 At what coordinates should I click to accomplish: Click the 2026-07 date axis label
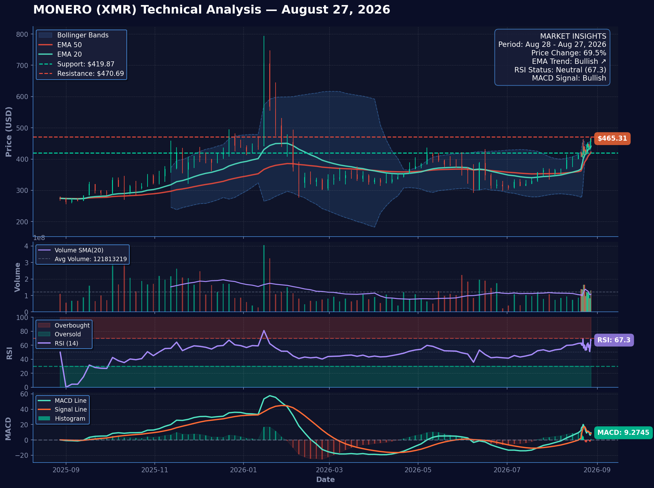[x=507, y=470]
